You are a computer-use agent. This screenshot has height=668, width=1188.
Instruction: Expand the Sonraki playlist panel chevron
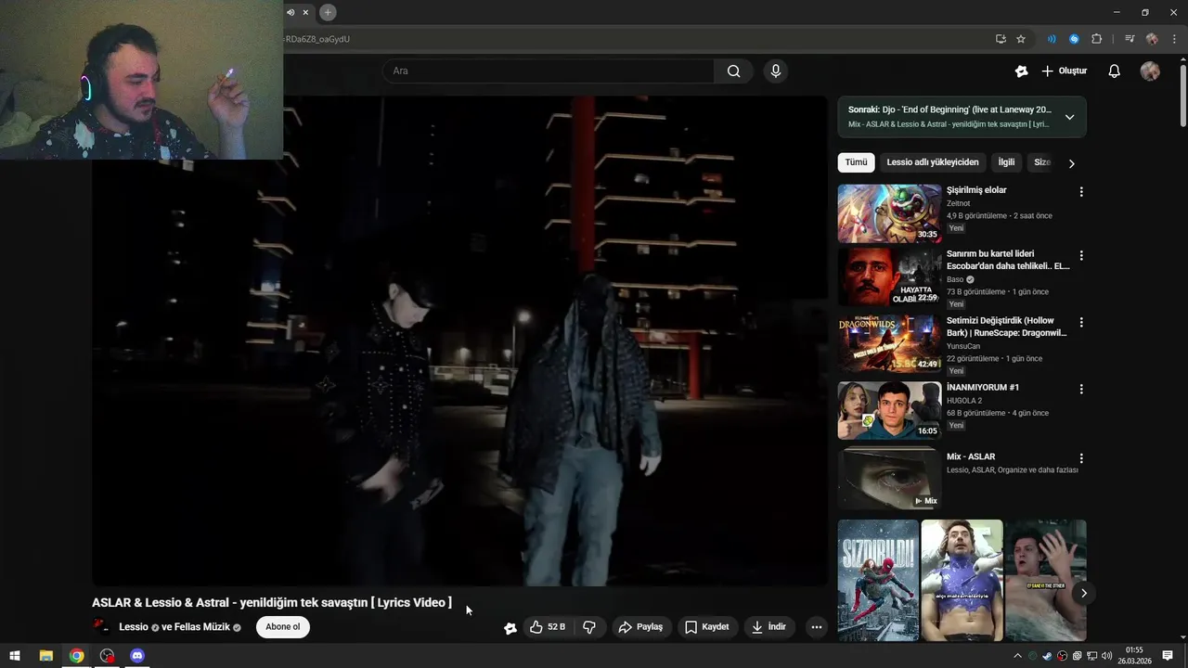1069,117
